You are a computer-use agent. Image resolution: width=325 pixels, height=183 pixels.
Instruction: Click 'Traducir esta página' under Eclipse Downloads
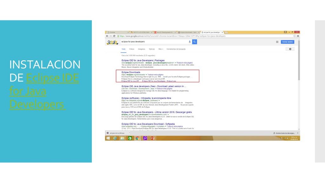[155, 75]
